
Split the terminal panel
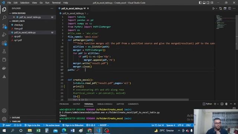point(222,104)
